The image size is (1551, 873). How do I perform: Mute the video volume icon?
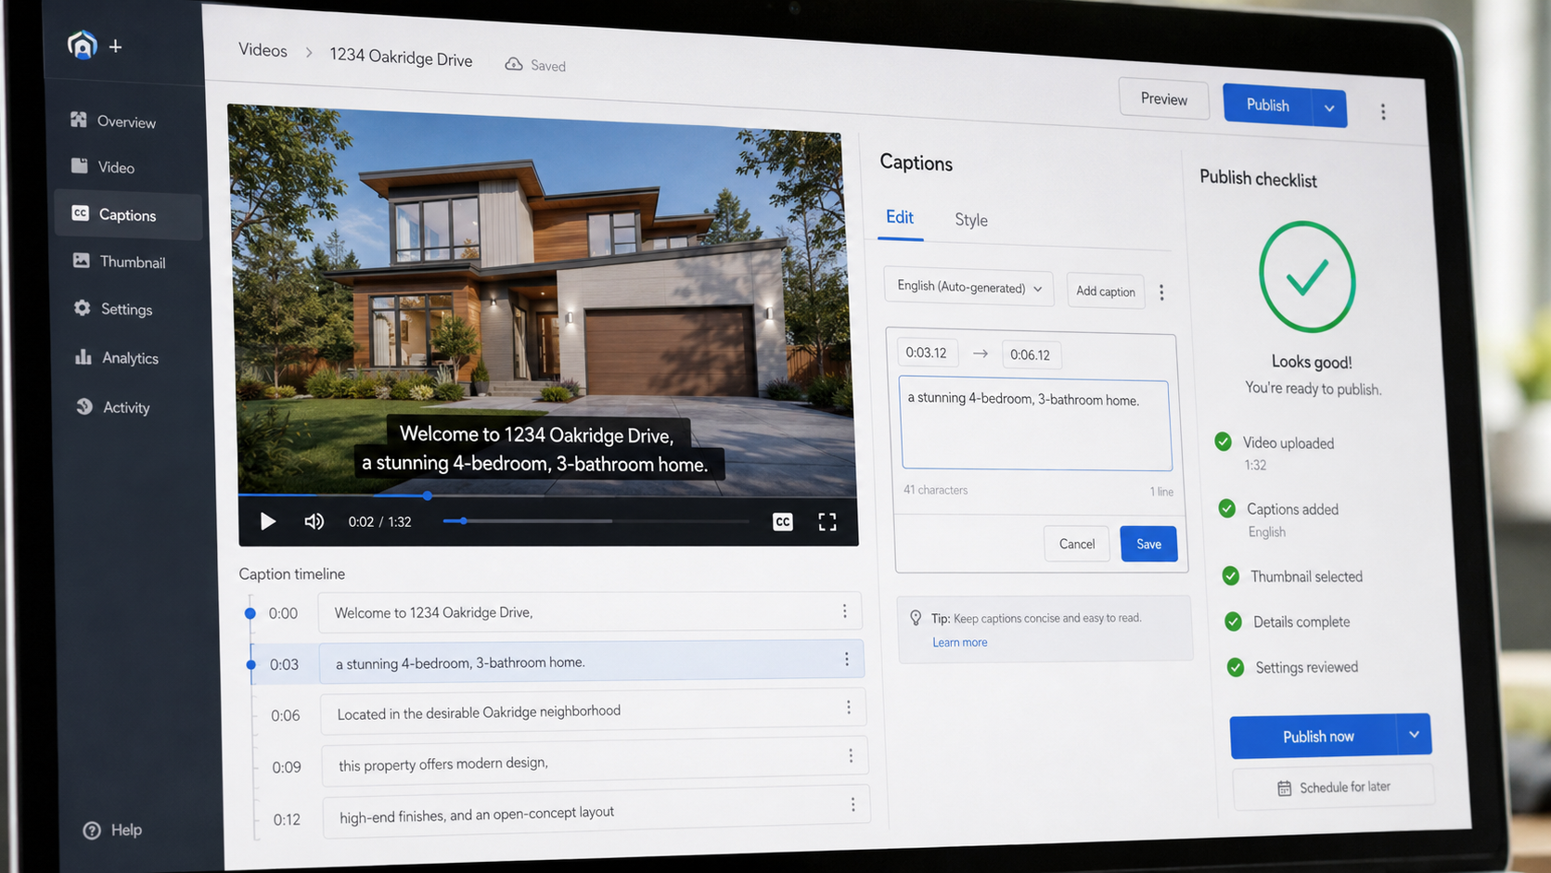point(314,521)
